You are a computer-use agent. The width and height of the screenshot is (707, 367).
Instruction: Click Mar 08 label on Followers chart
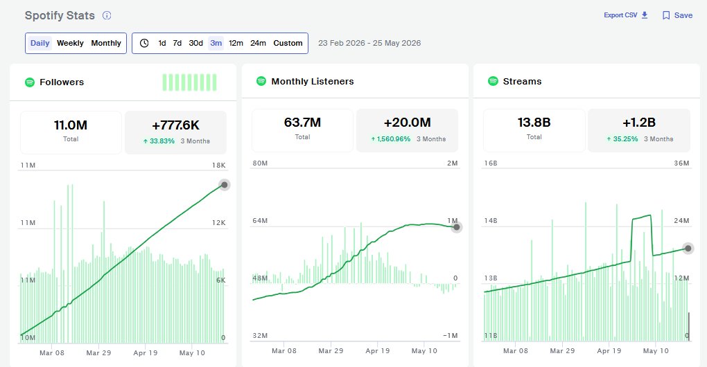[52, 353]
